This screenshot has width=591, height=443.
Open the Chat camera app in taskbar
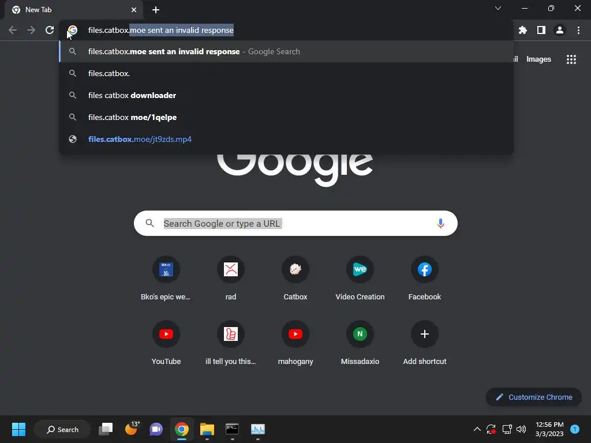156,429
